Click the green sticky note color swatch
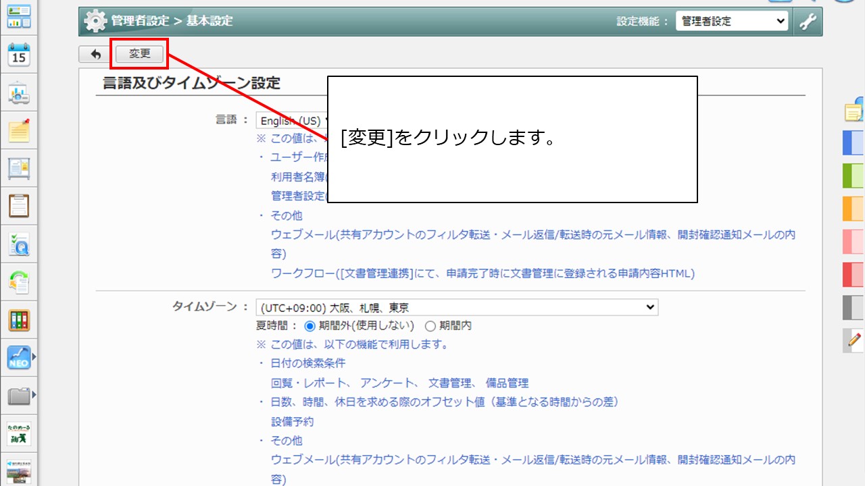Viewport: 865px width, 486px height. tap(854, 175)
